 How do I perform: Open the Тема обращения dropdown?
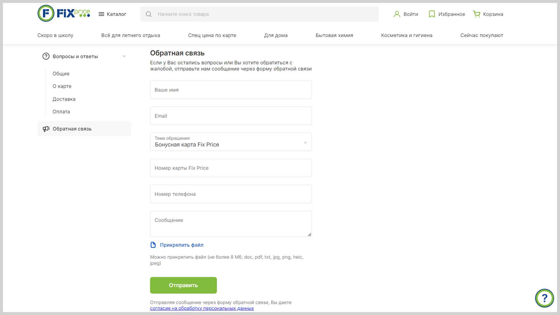231,142
